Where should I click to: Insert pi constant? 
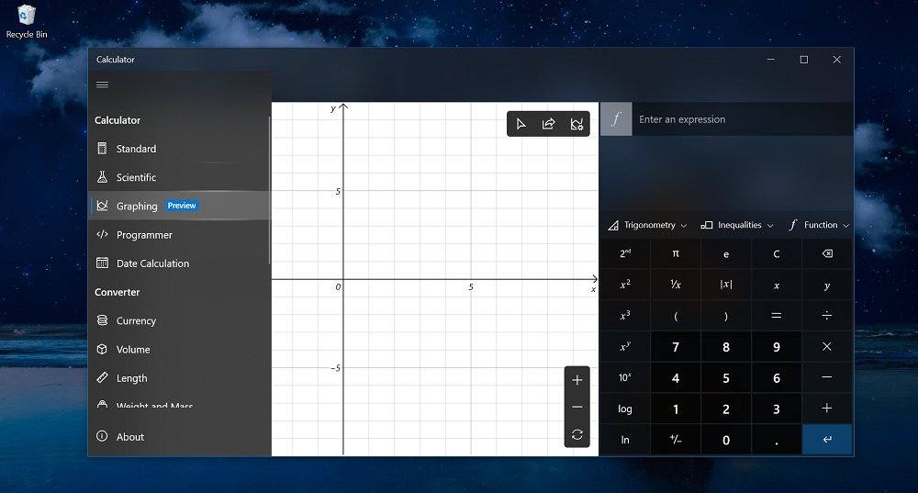tap(676, 253)
